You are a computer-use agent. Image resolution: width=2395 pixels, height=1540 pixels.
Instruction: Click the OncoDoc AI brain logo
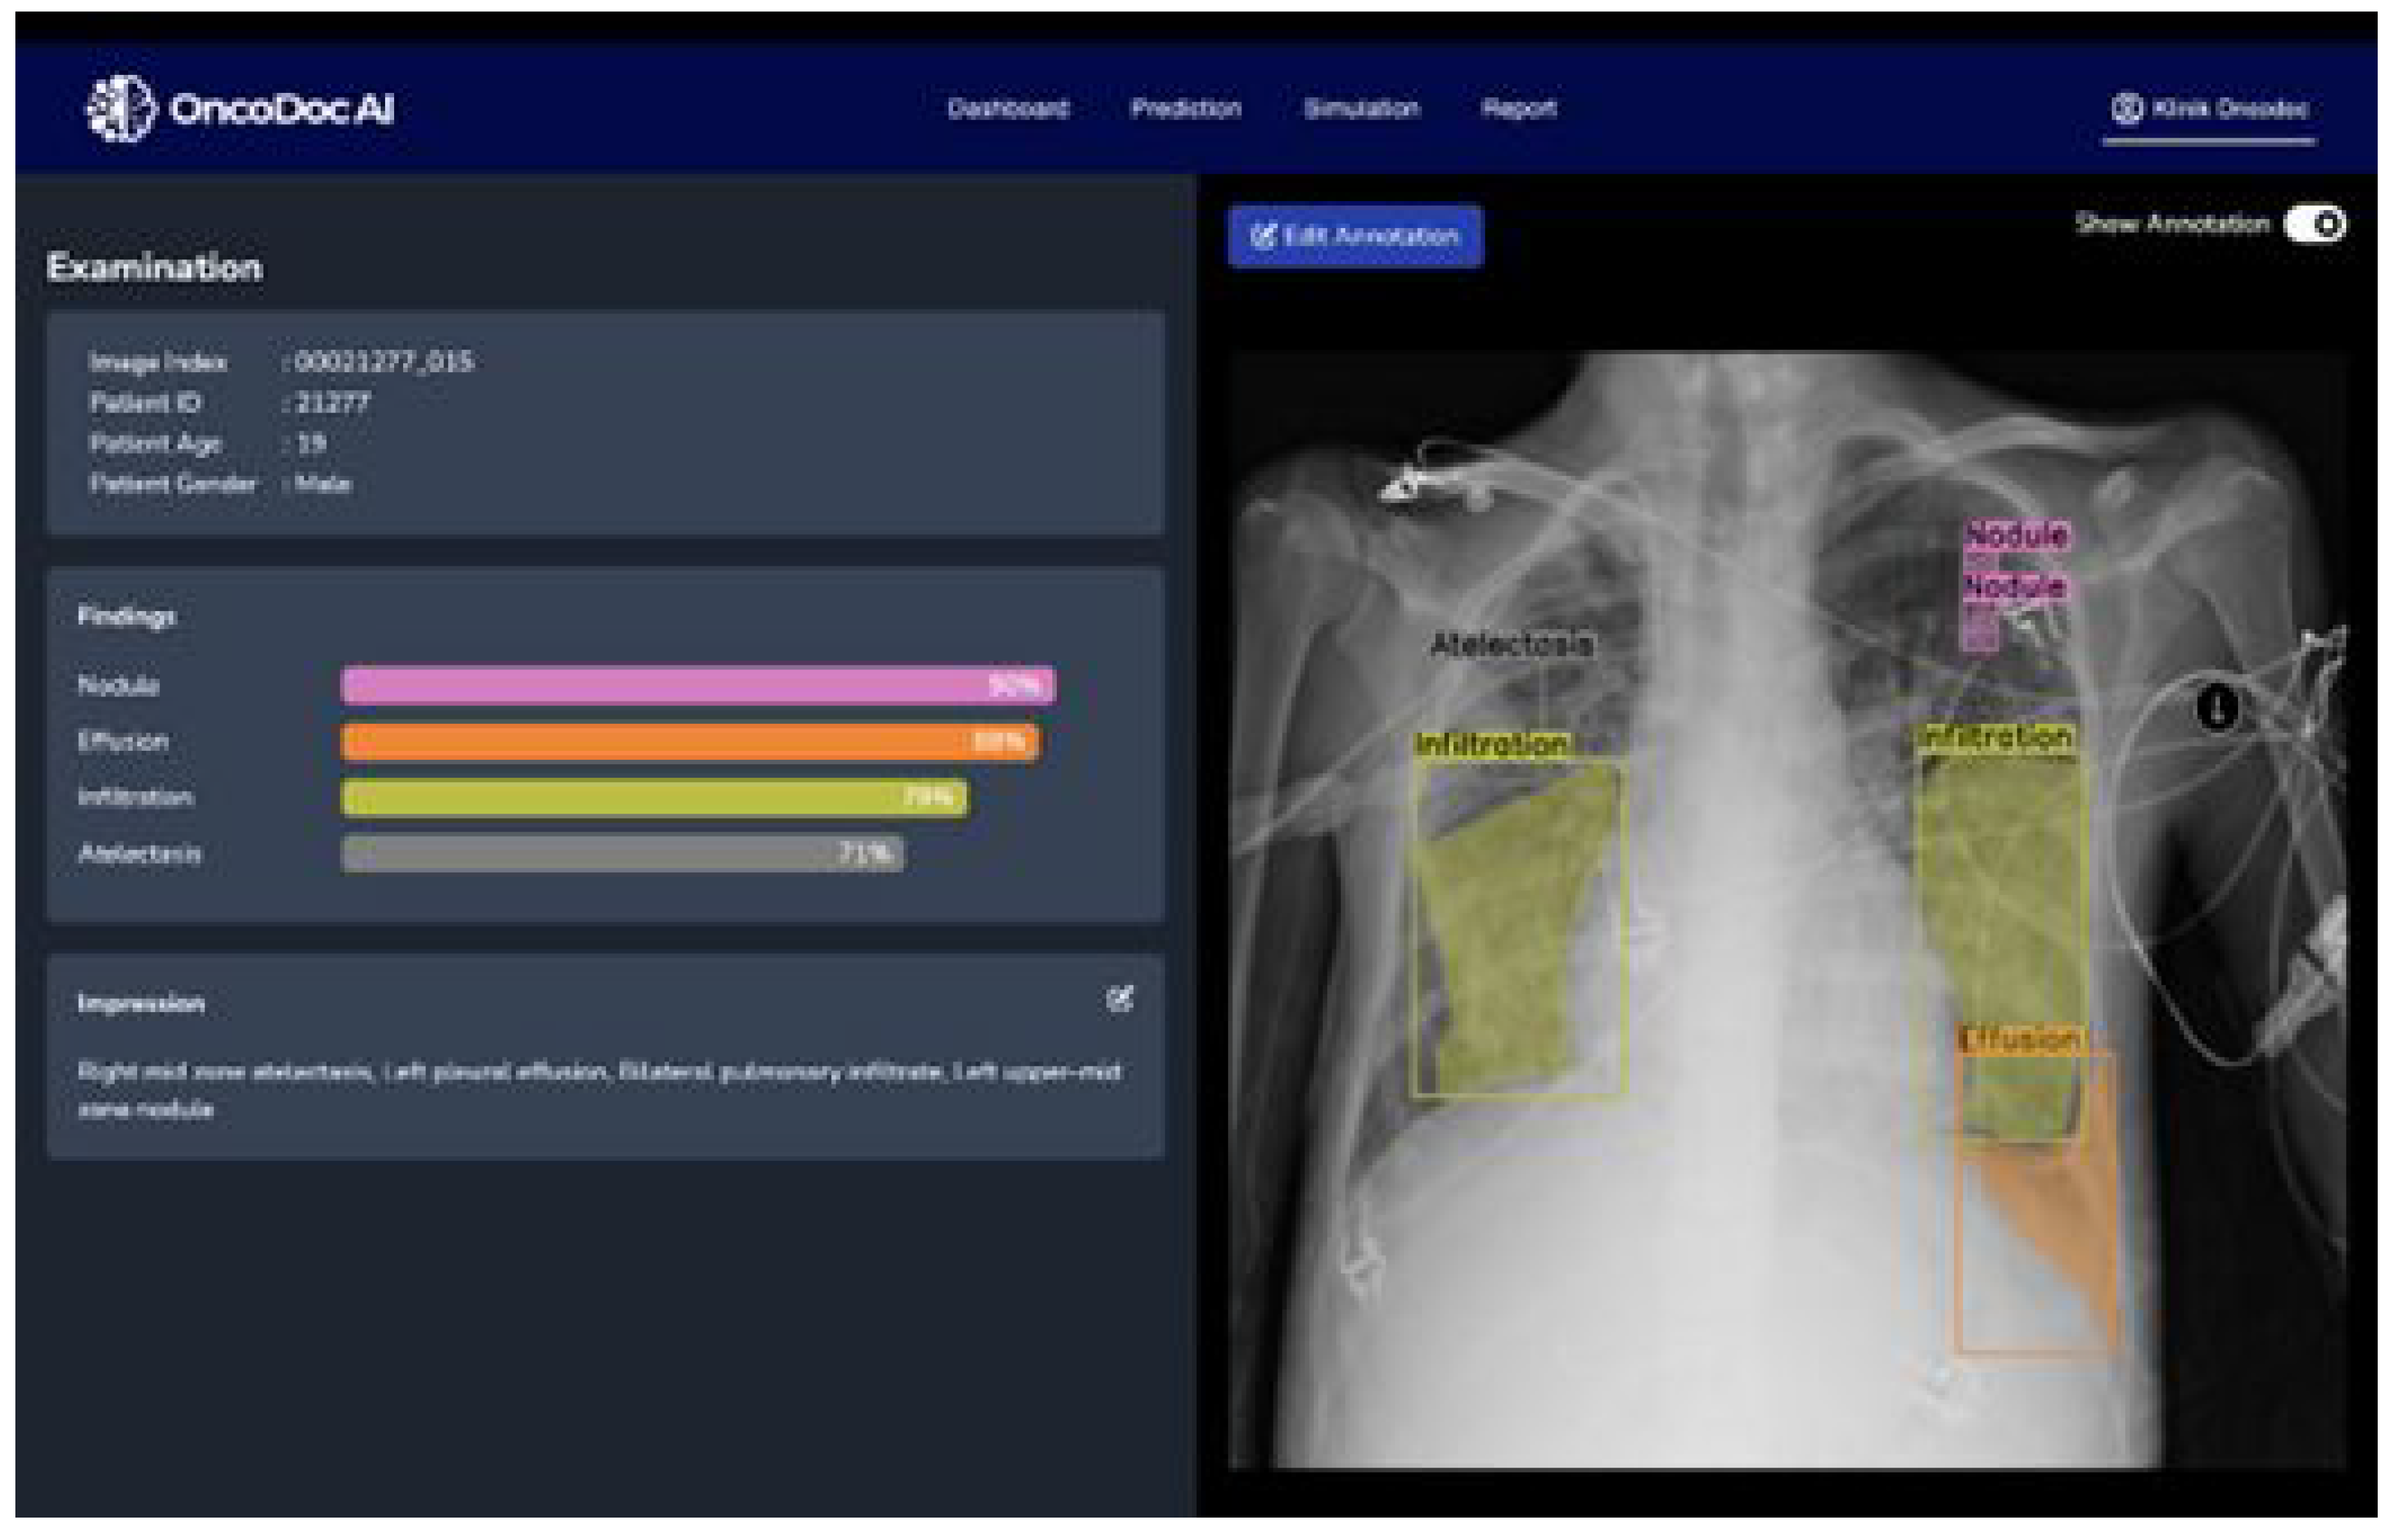(x=120, y=108)
